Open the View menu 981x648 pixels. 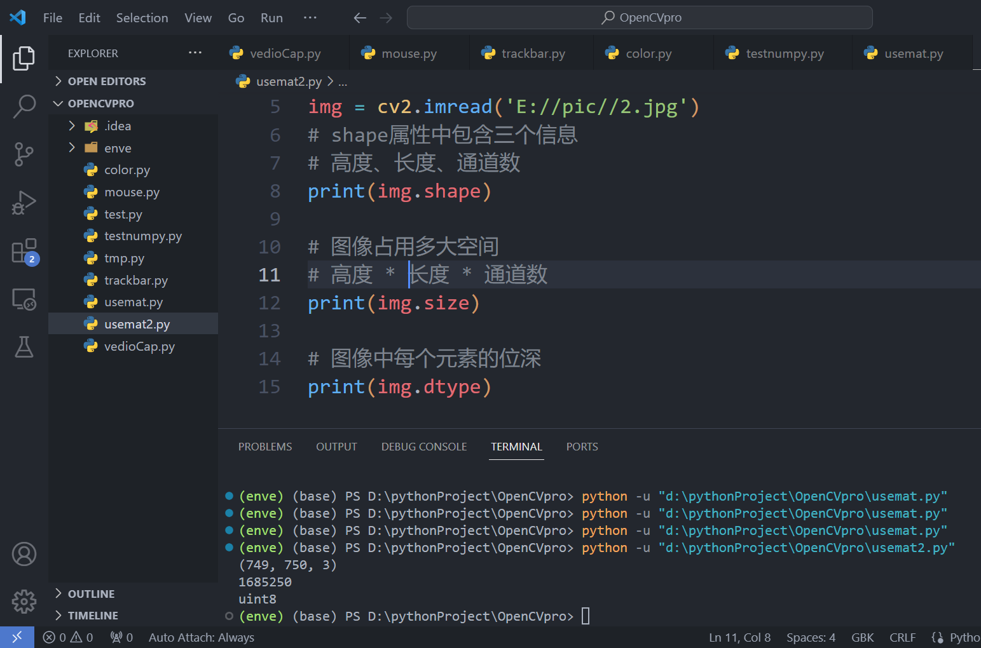(198, 18)
